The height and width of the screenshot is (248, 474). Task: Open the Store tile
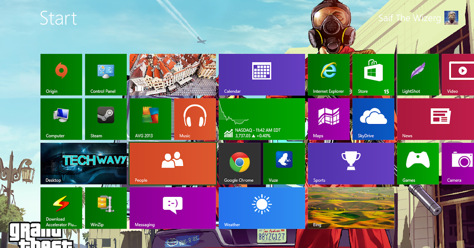(x=373, y=75)
